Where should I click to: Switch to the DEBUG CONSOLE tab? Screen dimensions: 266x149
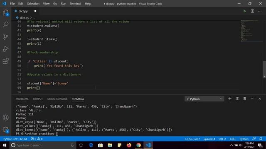coord(57,99)
